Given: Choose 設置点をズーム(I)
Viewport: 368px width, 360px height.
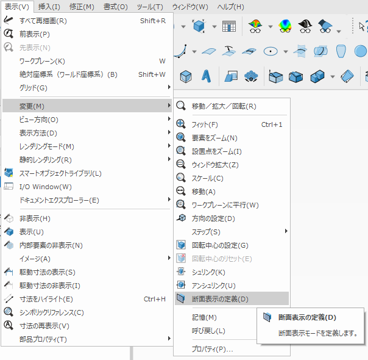Looking at the screenshot, I should coord(232,151).
